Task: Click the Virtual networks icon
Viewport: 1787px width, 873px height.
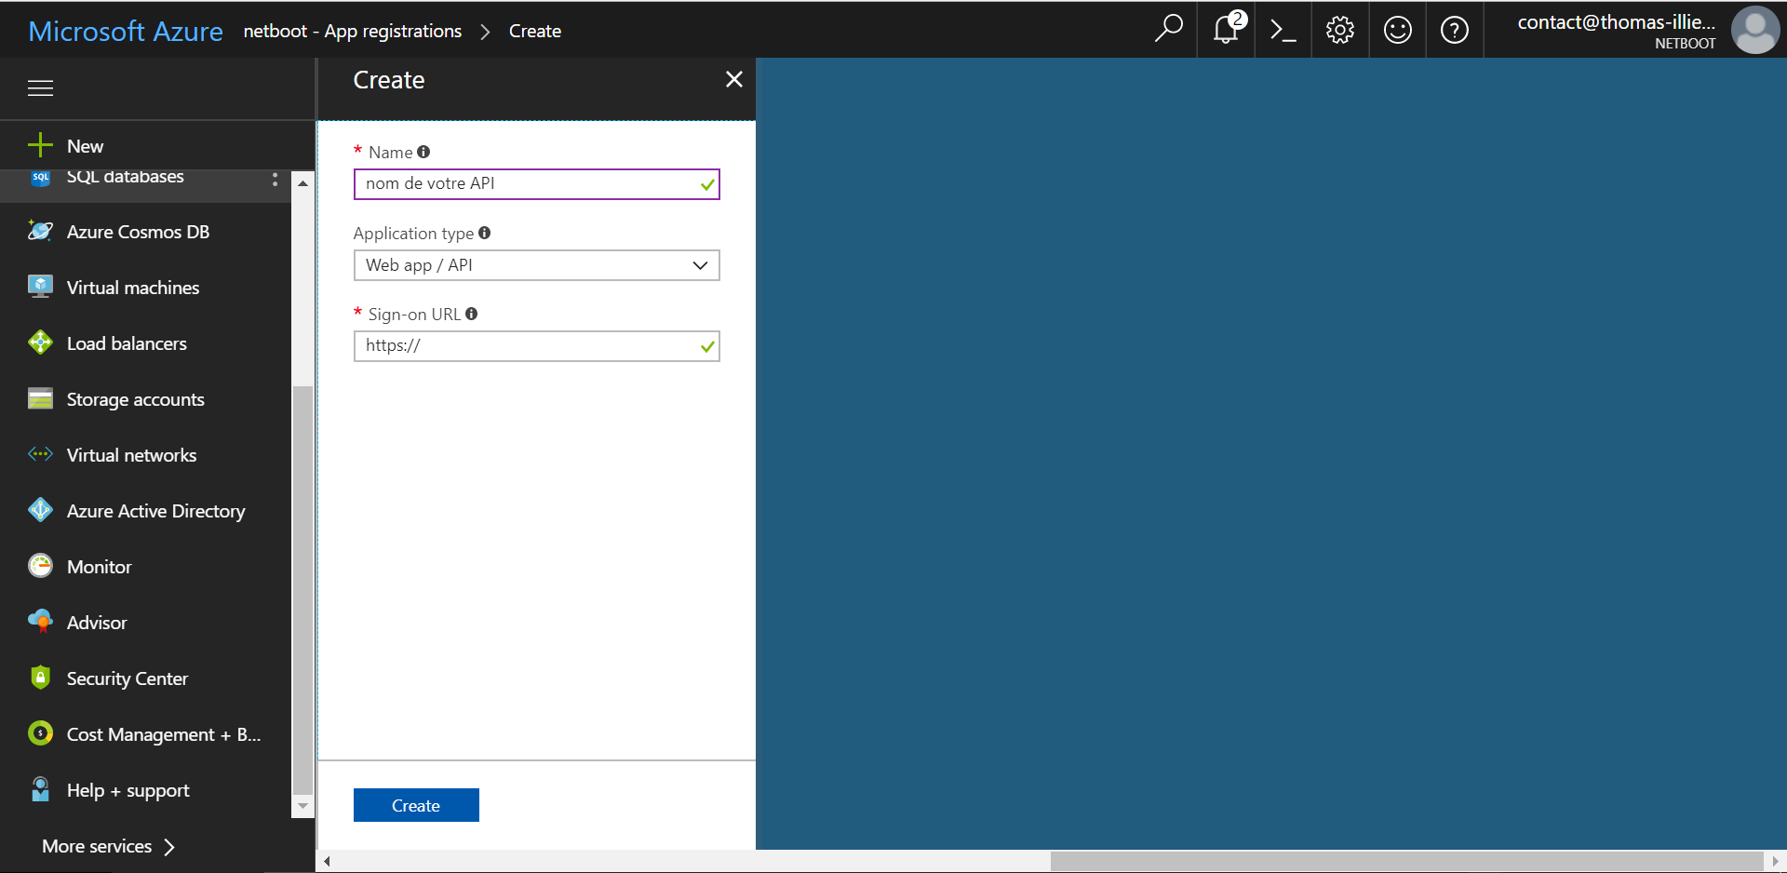Action: coord(40,454)
